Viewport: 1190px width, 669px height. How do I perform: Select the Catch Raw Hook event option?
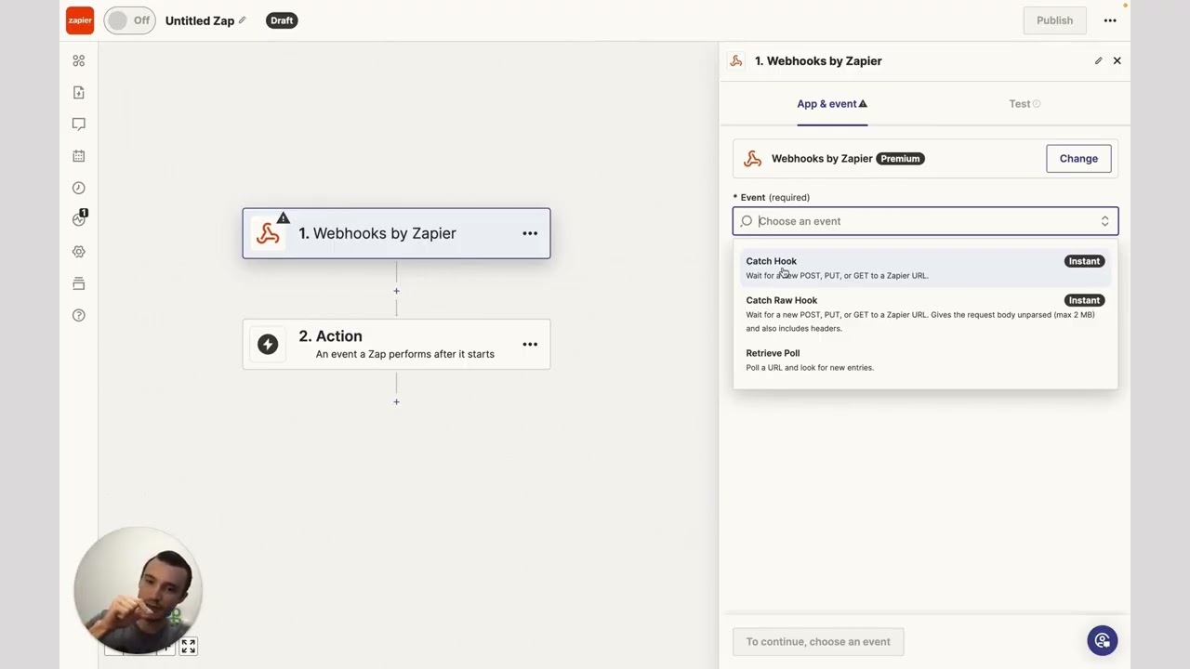click(925, 313)
